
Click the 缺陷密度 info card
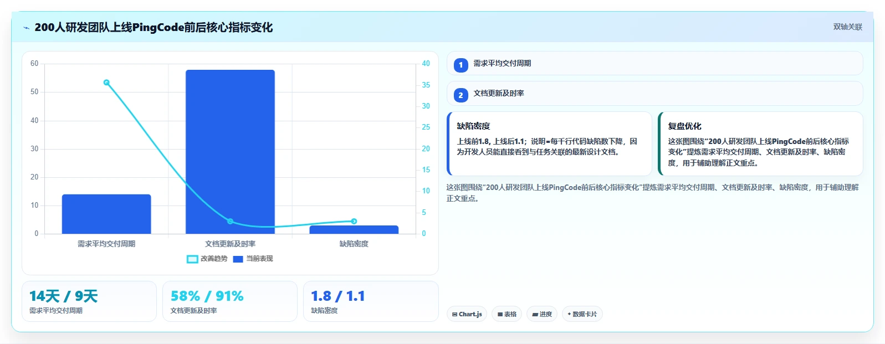click(549, 143)
